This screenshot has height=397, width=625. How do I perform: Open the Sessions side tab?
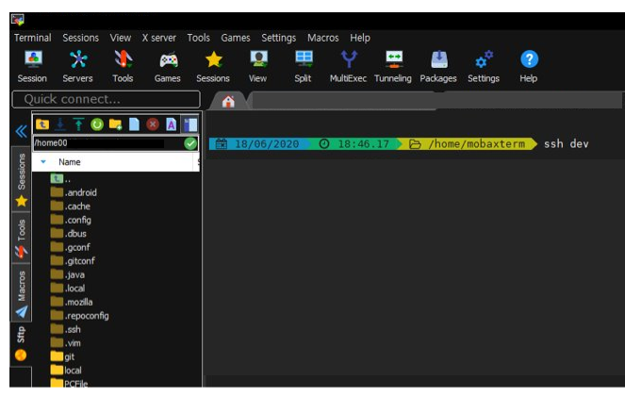point(21,179)
